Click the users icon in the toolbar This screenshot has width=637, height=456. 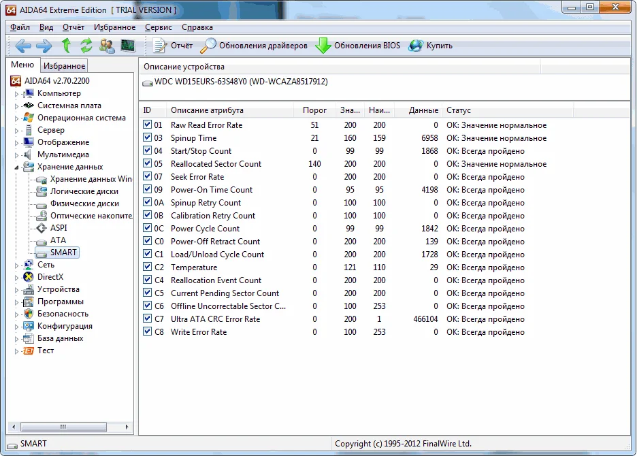[x=107, y=46]
